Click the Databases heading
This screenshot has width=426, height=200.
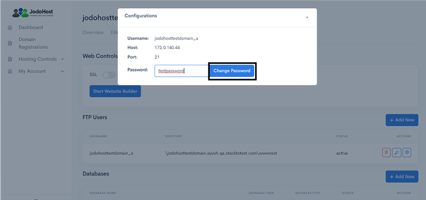click(96, 173)
